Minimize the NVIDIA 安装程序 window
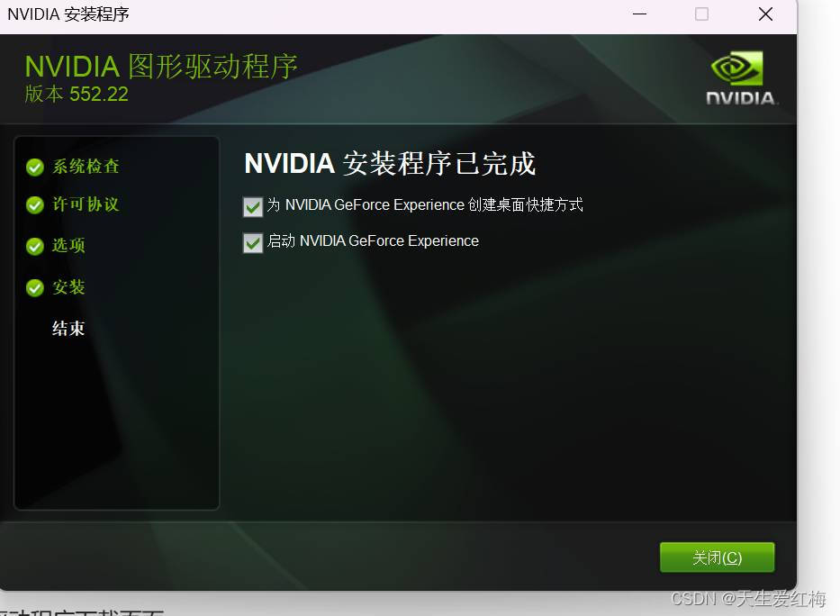Viewport: 840px width, 616px height. click(639, 14)
